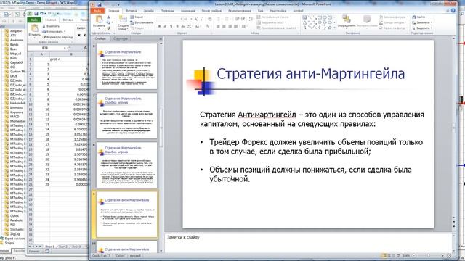Image resolution: width=465 pixels, height=261 pixels.
Task: Open the Layout (Макет) dropdown
Action: [x=138, y=17]
